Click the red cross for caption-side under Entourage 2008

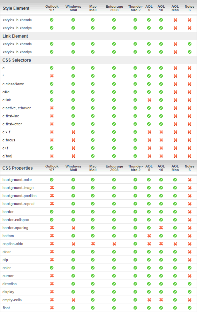[x=114, y=244]
